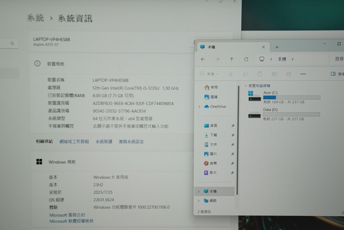The width and height of the screenshot is (344, 230).
Task: Select 本機 This PC in sidebar
Action: point(215,191)
